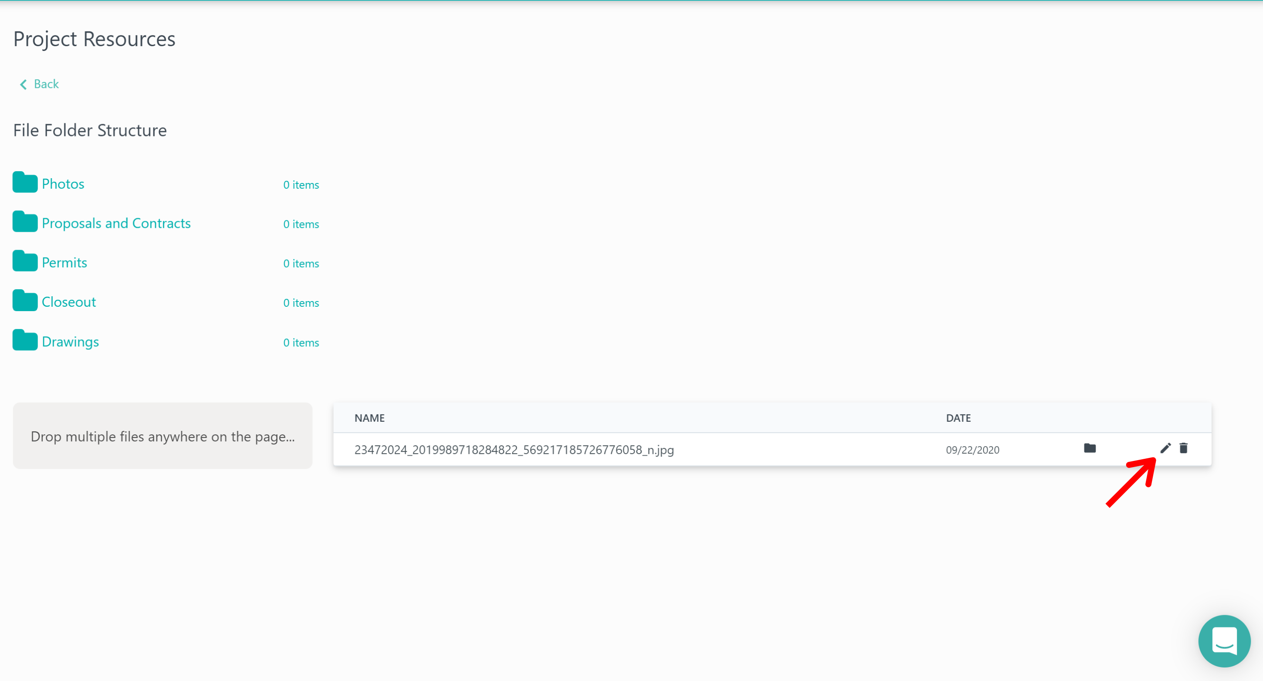Click the Proposals and Contracts folder icon
The width and height of the screenshot is (1263, 681).
click(25, 222)
